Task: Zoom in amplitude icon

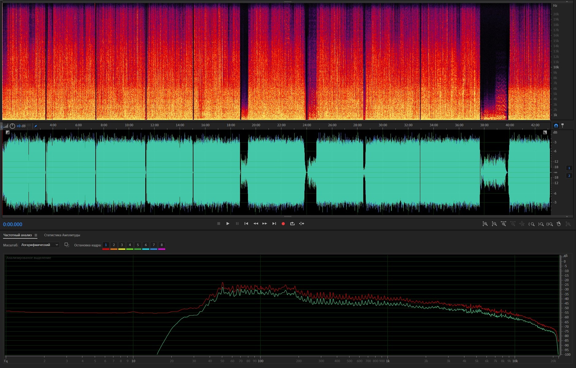Action: (x=485, y=224)
